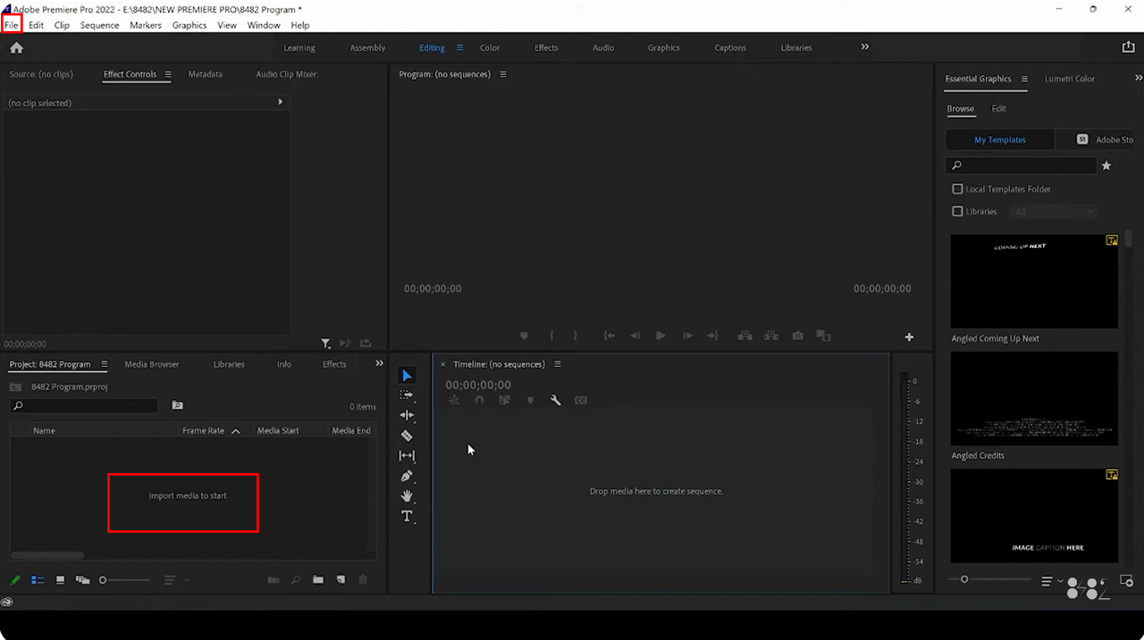
Task: Open Essential Graphics panel menu
Action: tap(1024, 79)
